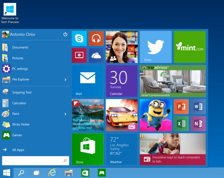Open the Video tile with play icon
Image resolution: width=224 pixels, height=178 pixels.
(x=79, y=55)
